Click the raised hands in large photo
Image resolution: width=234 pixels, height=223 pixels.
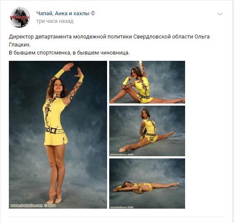point(73,69)
